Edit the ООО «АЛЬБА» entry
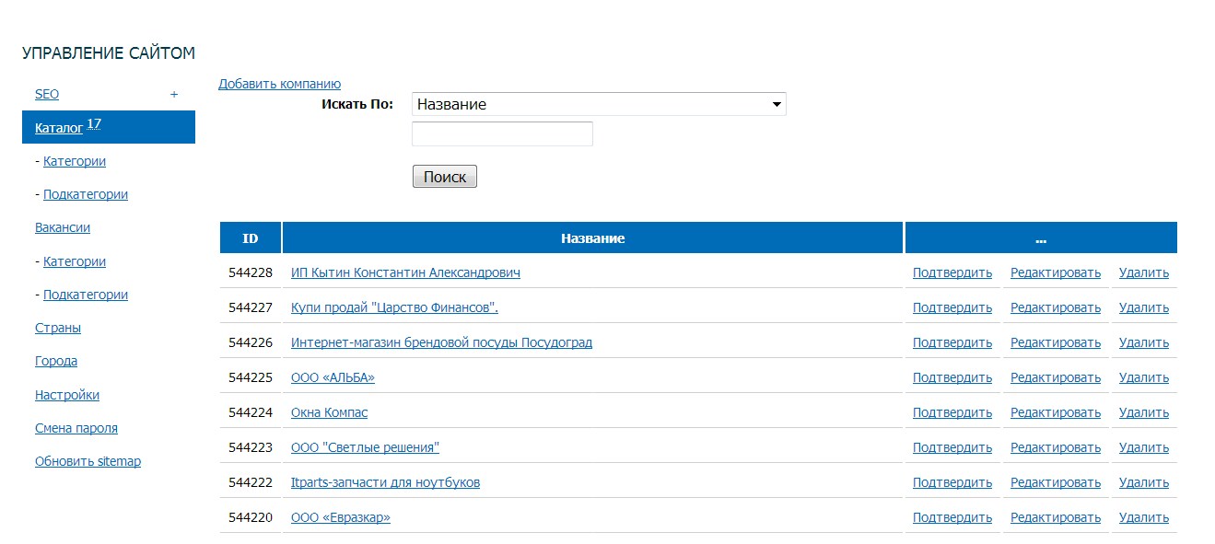1215x544 pixels. [1056, 377]
